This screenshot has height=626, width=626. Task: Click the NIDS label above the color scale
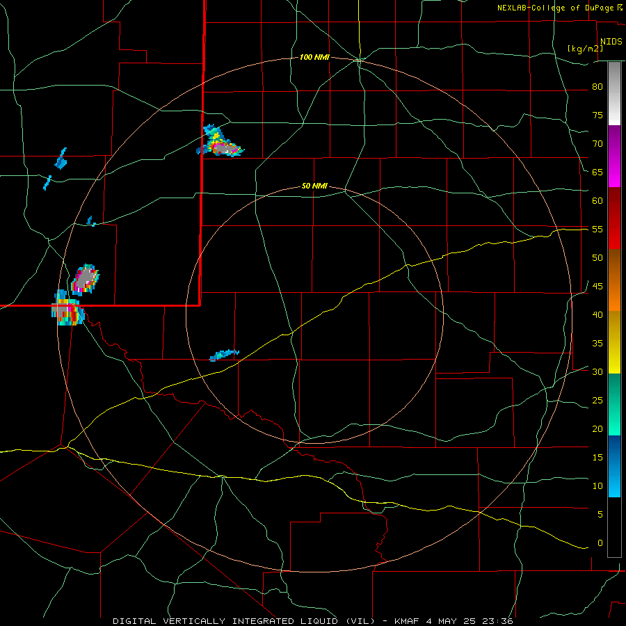coord(611,42)
